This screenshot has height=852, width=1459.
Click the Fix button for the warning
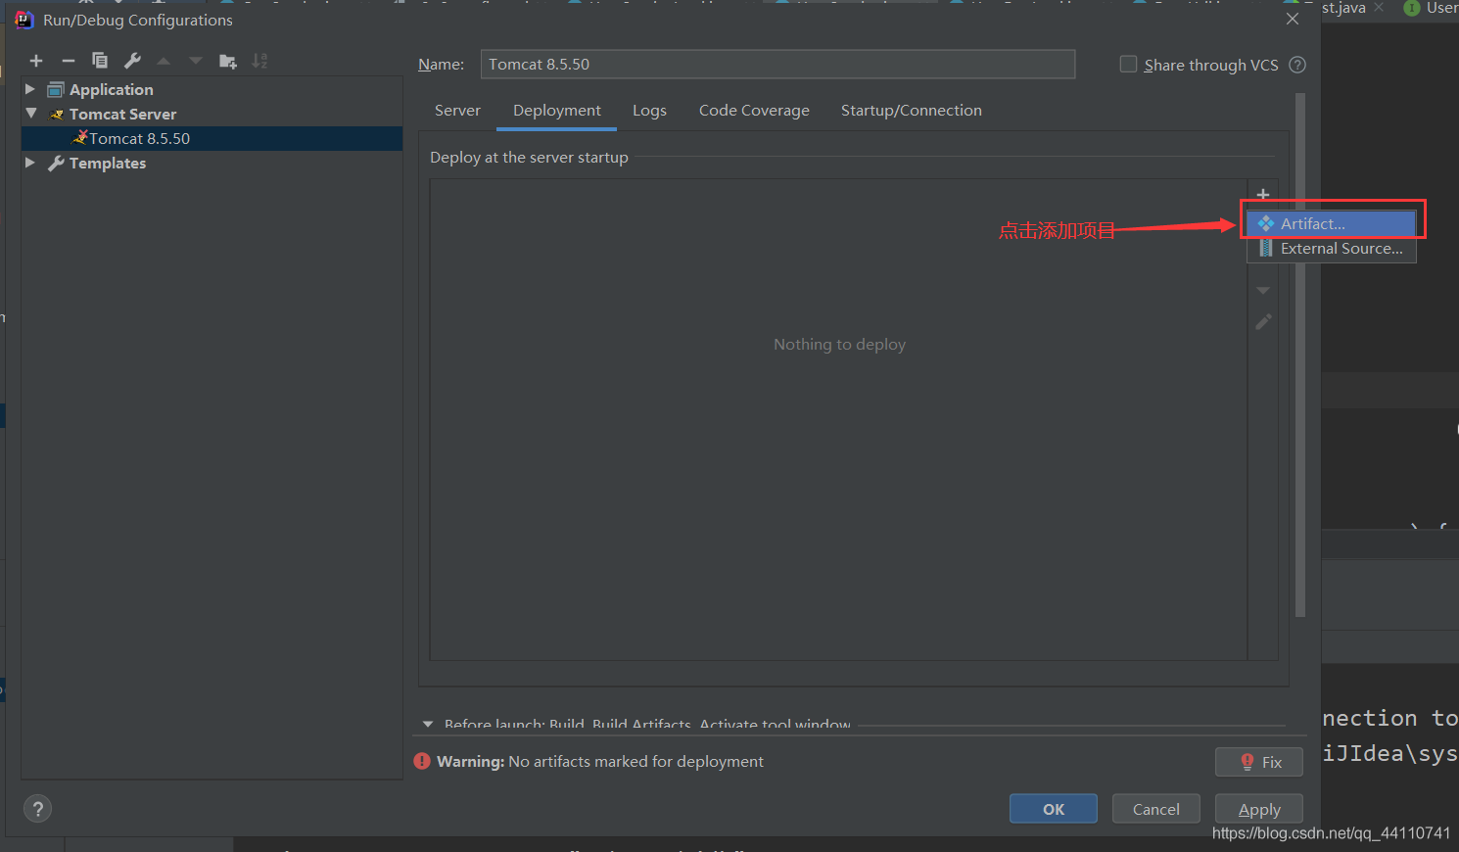(1259, 762)
